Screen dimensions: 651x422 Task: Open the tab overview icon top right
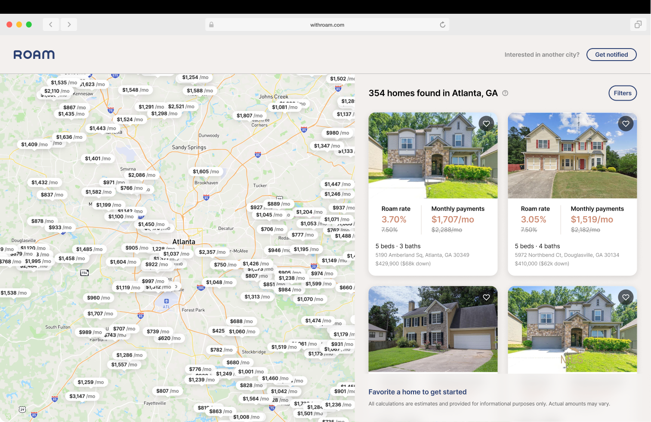pos(638,24)
